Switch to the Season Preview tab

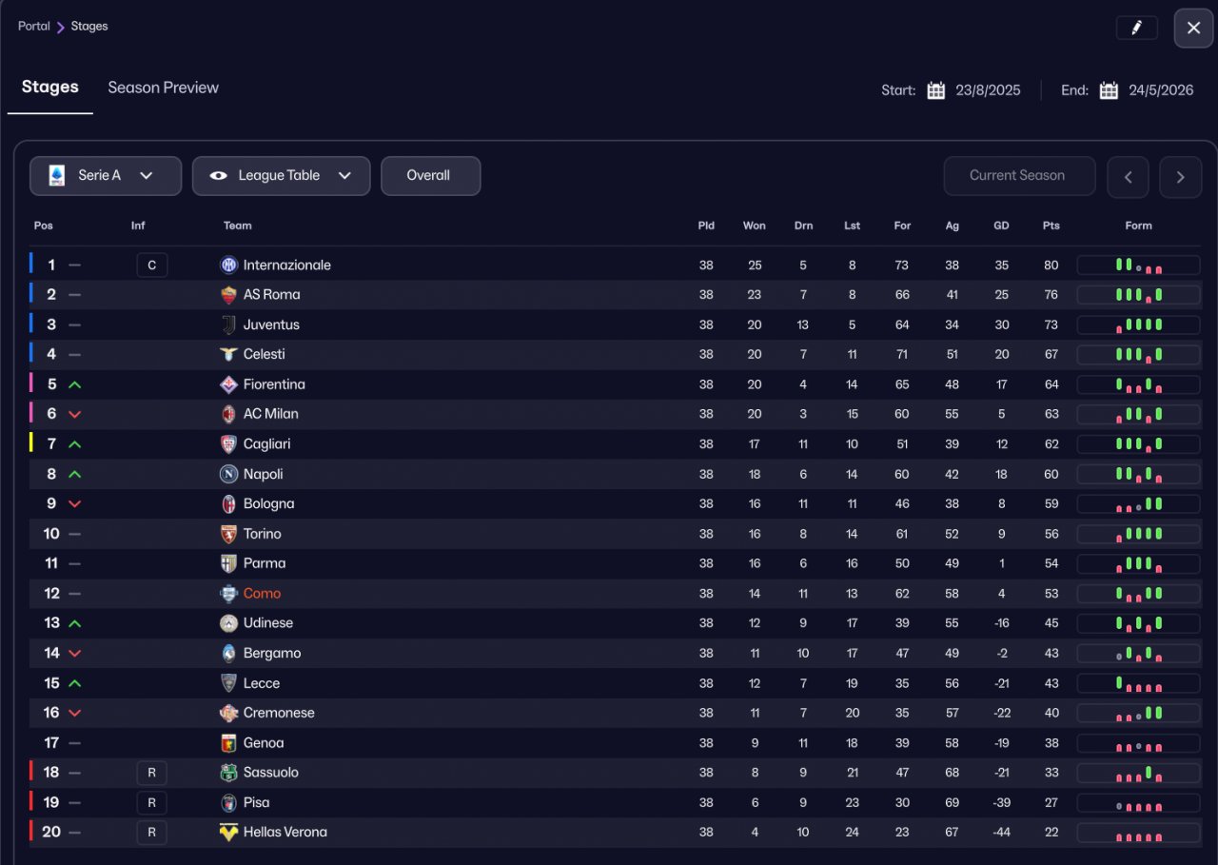point(163,88)
